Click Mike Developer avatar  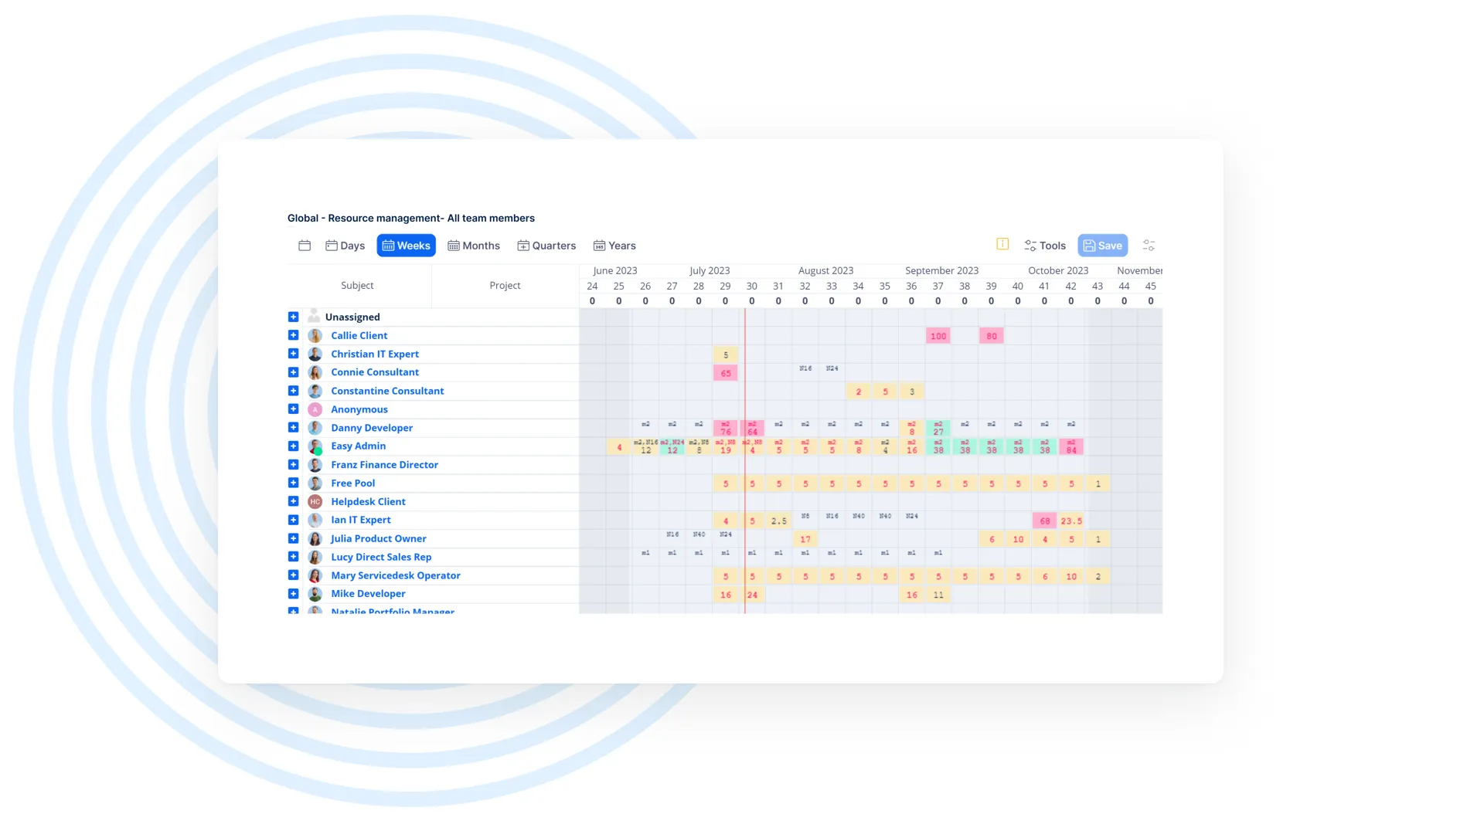(315, 594)
